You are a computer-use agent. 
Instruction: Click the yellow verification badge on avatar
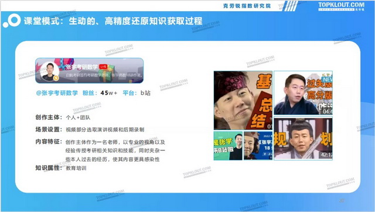[x=56, y=78]
